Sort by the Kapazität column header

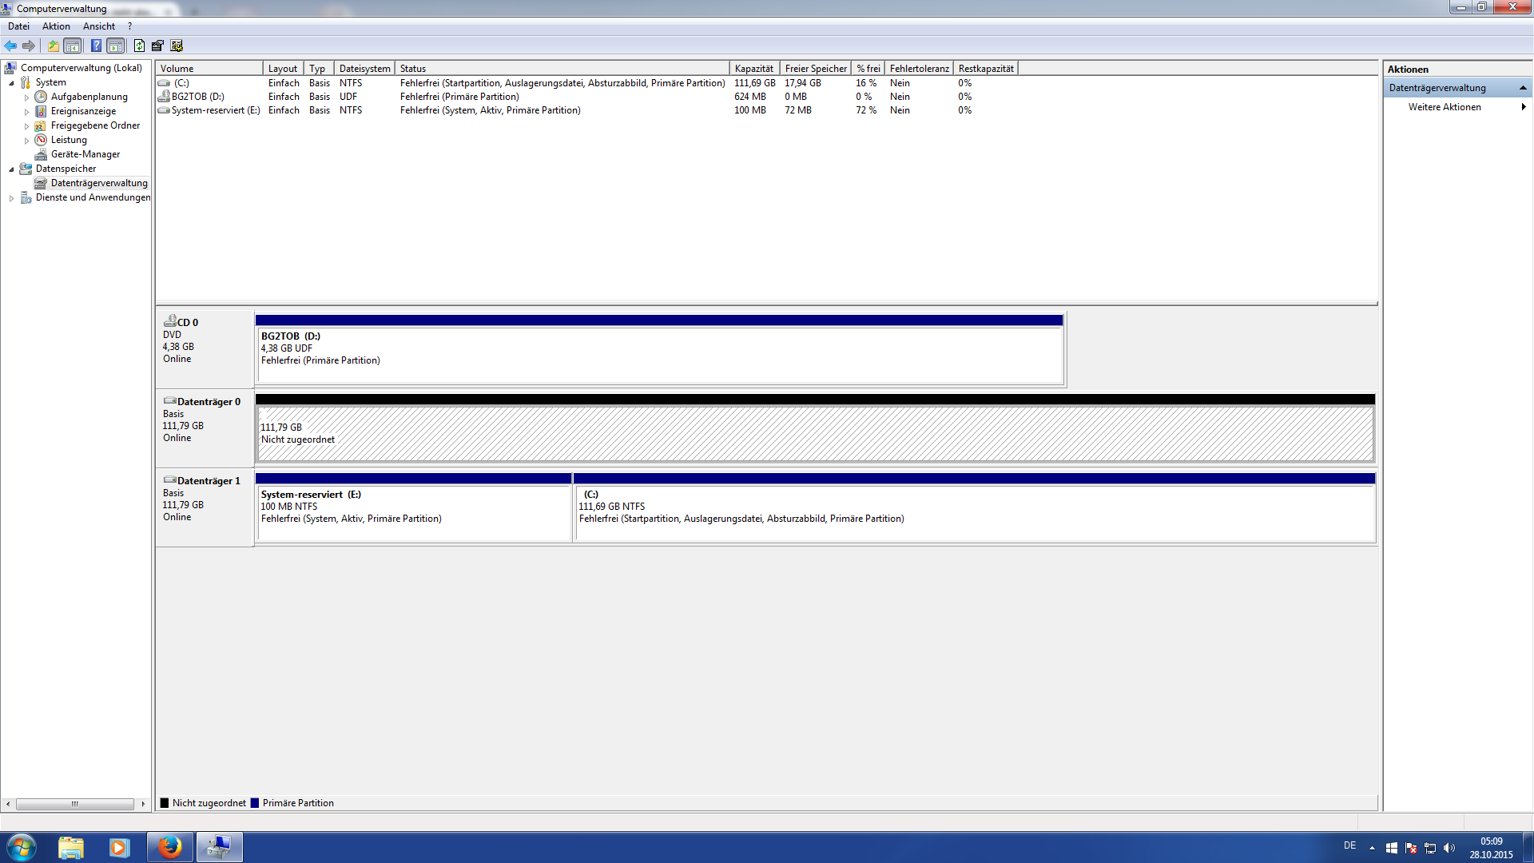(753, 69)
